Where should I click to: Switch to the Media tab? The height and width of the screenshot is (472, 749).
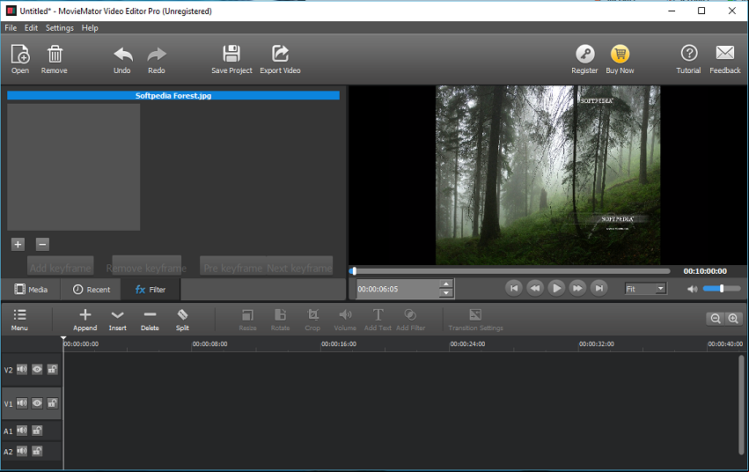[31, 290]
